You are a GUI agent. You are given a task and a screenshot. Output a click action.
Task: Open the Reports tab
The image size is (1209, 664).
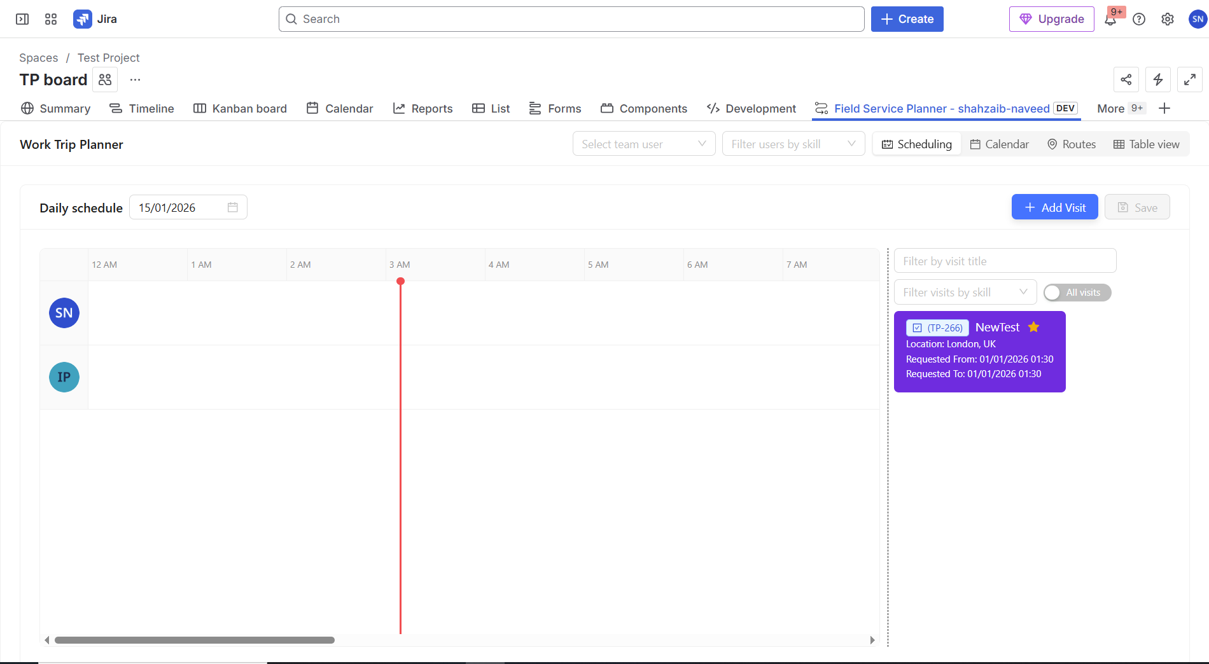pos(423,108)
